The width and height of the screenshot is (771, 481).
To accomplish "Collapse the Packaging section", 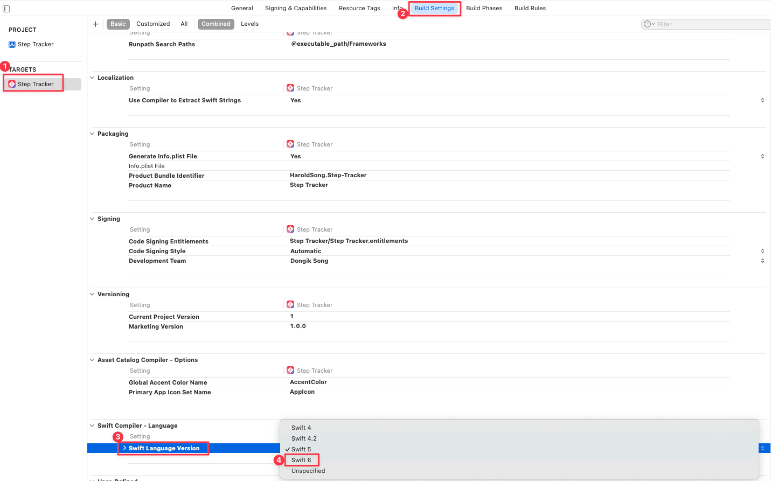I will 92,134.
